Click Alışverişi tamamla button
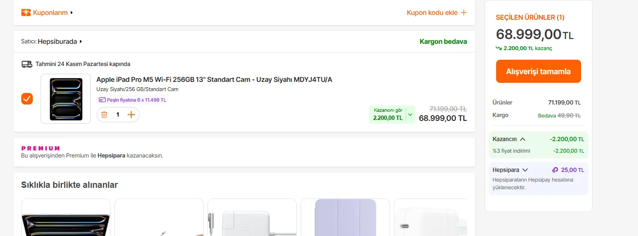This screenshot has width=638, height=236. coord(538,71)
